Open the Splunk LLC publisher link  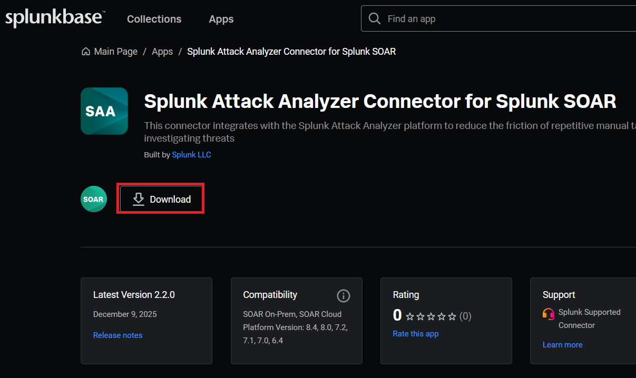(x=191, y=155)
